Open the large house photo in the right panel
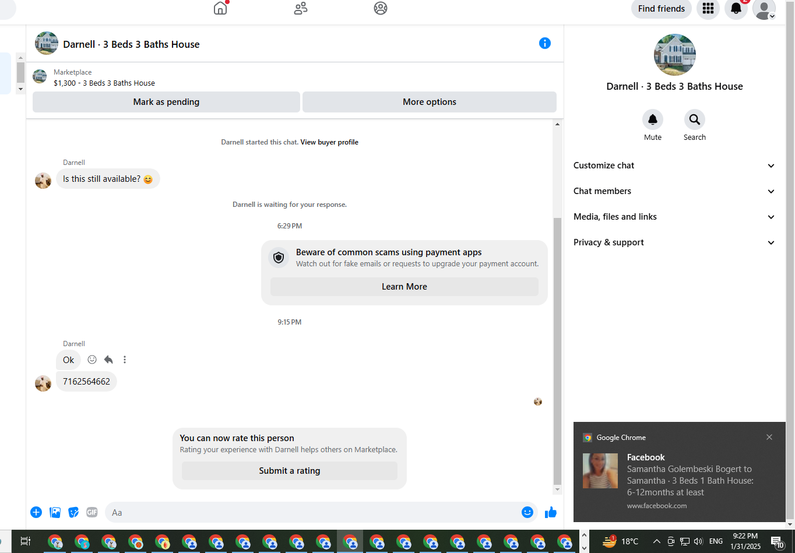795x553 pixels. [675, 55]
